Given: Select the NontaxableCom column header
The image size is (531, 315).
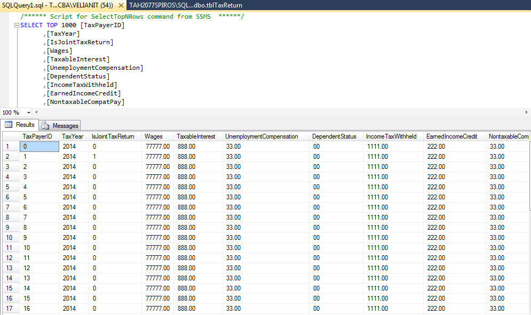Looking at the screenshot, I should click(508, 136).
